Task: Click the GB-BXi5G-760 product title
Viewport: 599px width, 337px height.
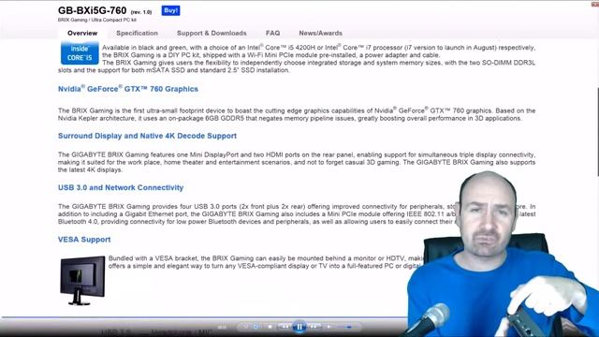Action: 92,10
